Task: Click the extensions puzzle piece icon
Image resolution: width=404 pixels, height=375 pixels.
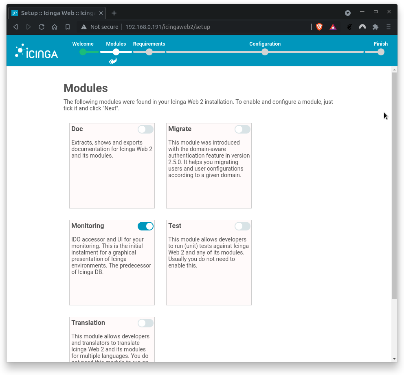Action: tap(375, 27)
